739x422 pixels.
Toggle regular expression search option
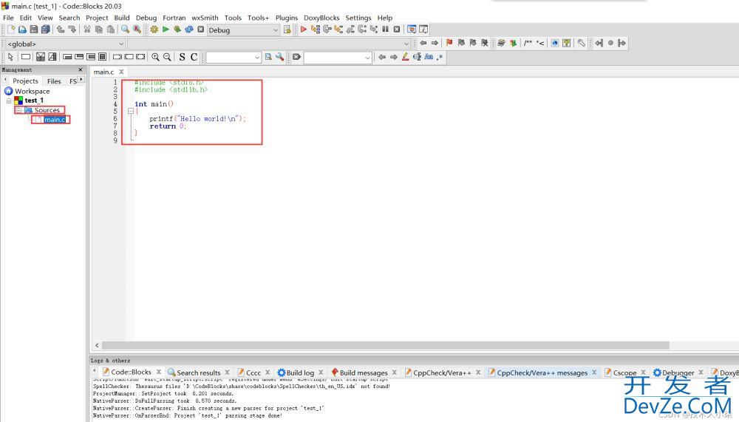coord(440,57)
